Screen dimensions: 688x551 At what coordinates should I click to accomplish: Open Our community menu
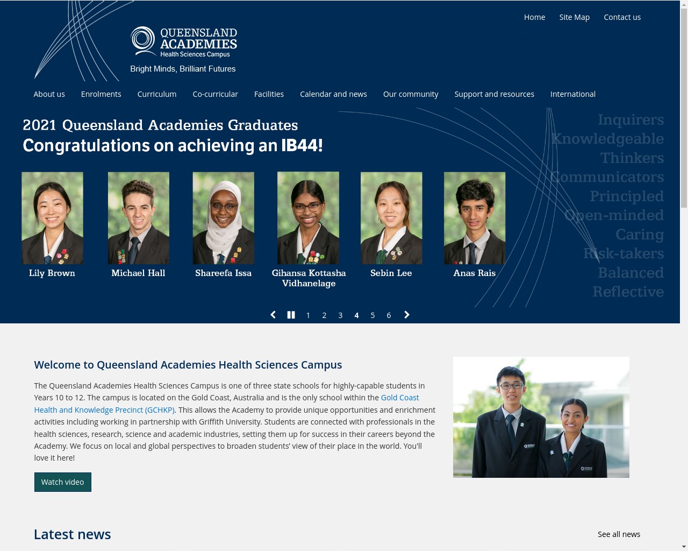tap(411, 94)
